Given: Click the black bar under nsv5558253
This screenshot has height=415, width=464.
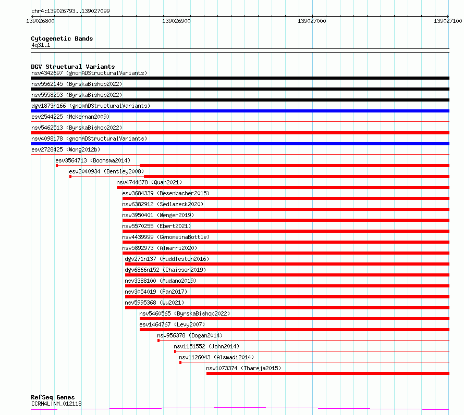Looking at the screenshot, I should [x=240, y=100].
